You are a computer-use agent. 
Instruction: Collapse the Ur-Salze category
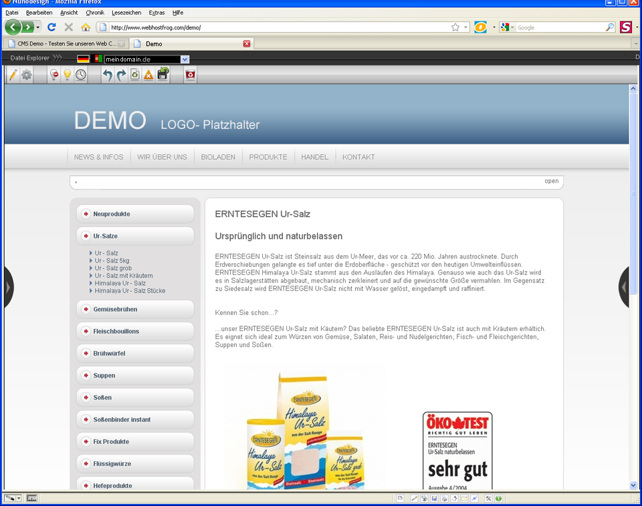point(135,236)
